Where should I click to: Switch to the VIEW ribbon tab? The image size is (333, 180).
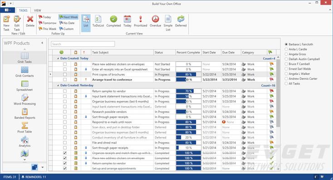pyautogui.click(x=37, y=10)
